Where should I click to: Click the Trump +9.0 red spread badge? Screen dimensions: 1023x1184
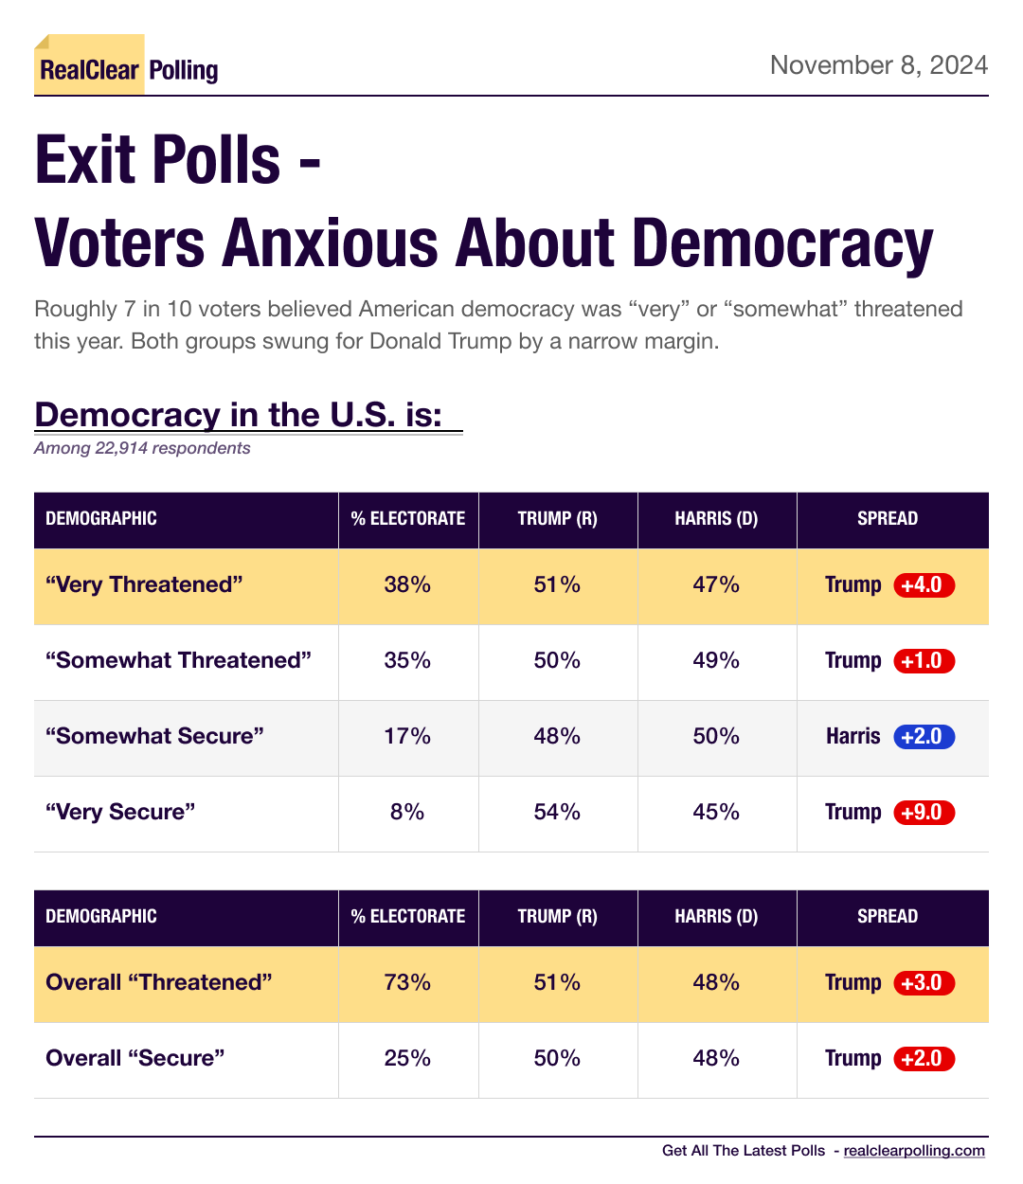tap(924, 812)
